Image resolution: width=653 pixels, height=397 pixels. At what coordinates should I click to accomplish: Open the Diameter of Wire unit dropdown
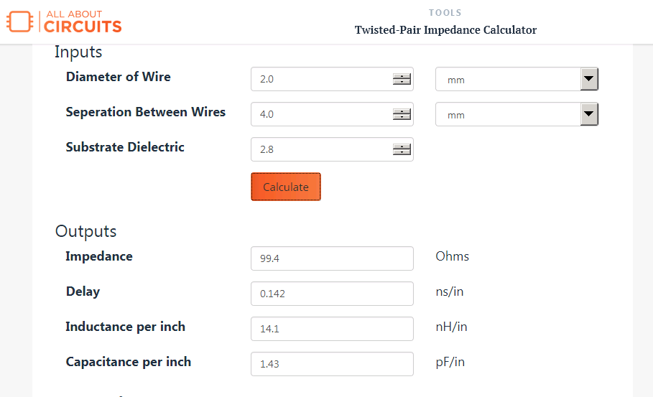click(517, 79)
